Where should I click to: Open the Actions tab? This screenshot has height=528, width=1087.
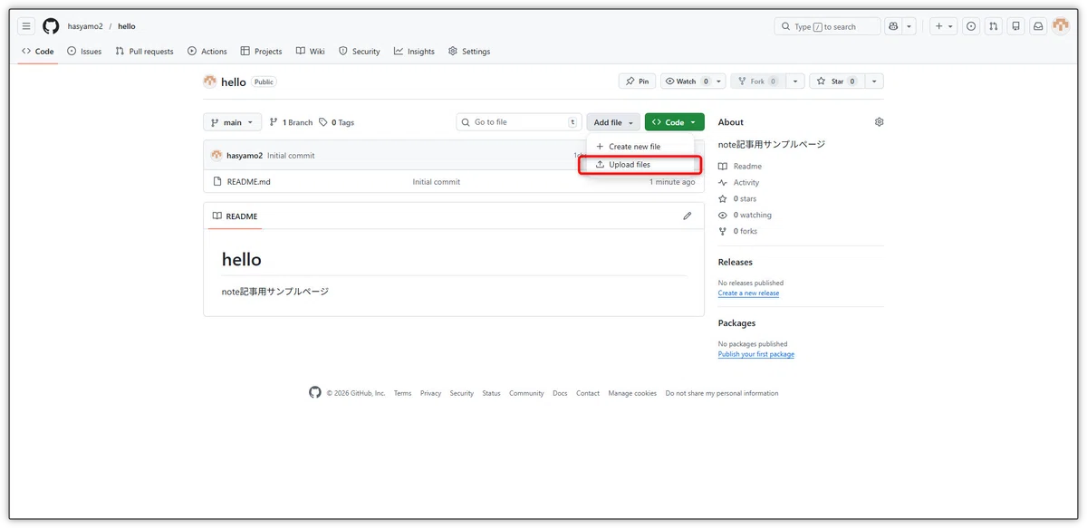[207, 52]
